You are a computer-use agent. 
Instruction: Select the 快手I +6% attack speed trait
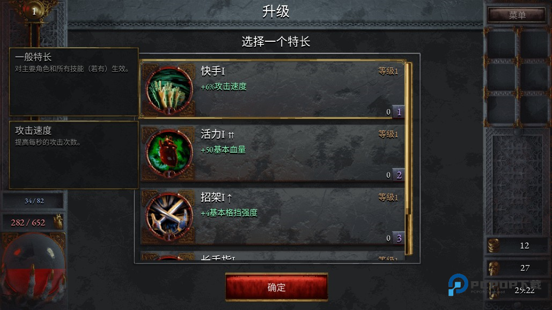[272, 89]
